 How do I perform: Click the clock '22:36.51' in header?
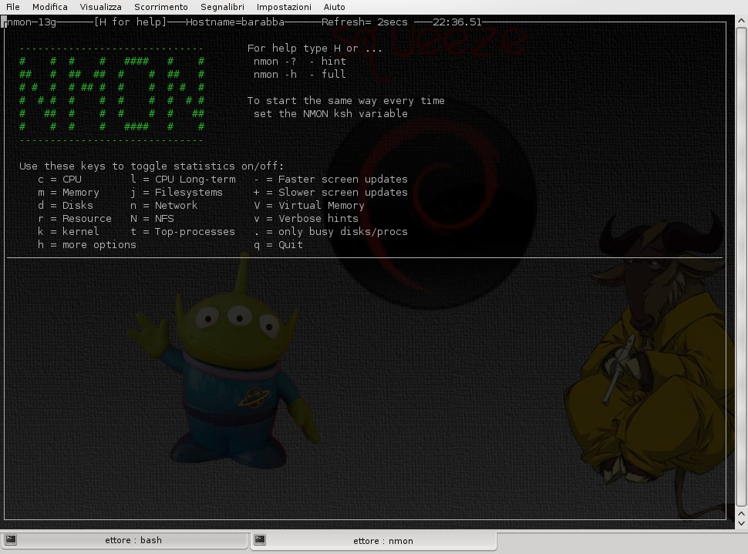pyautogui.click(x=457, y=22)
